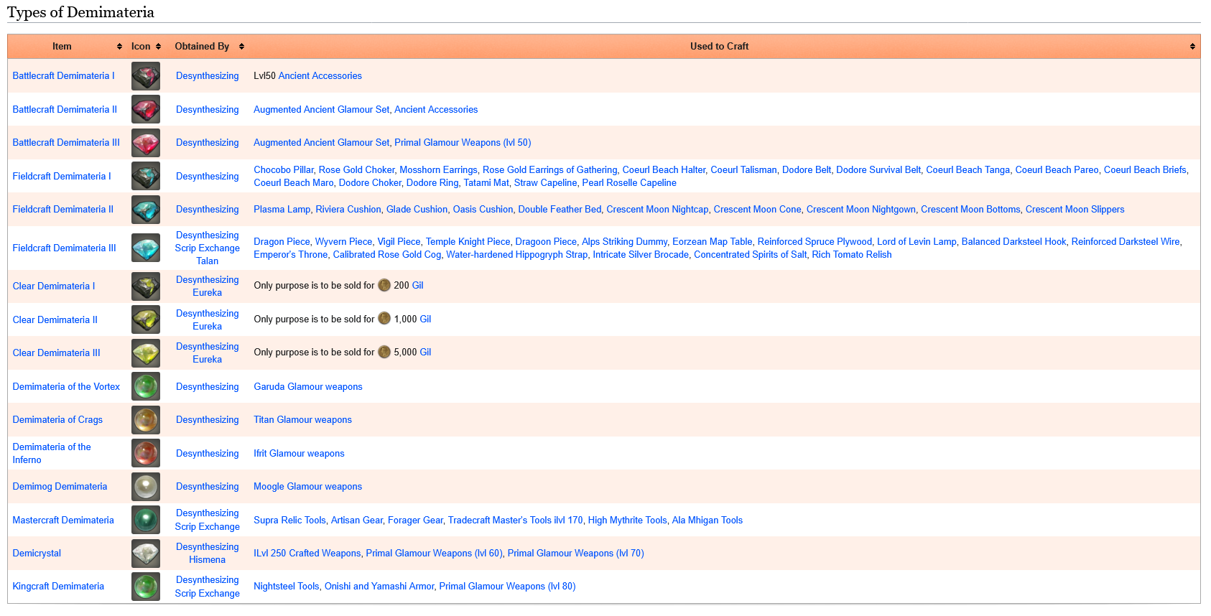Open the Primal Glamour Weapons (lvl 80) link
The height and width of the screenshot is (616, 1211).
coord(508,587)
